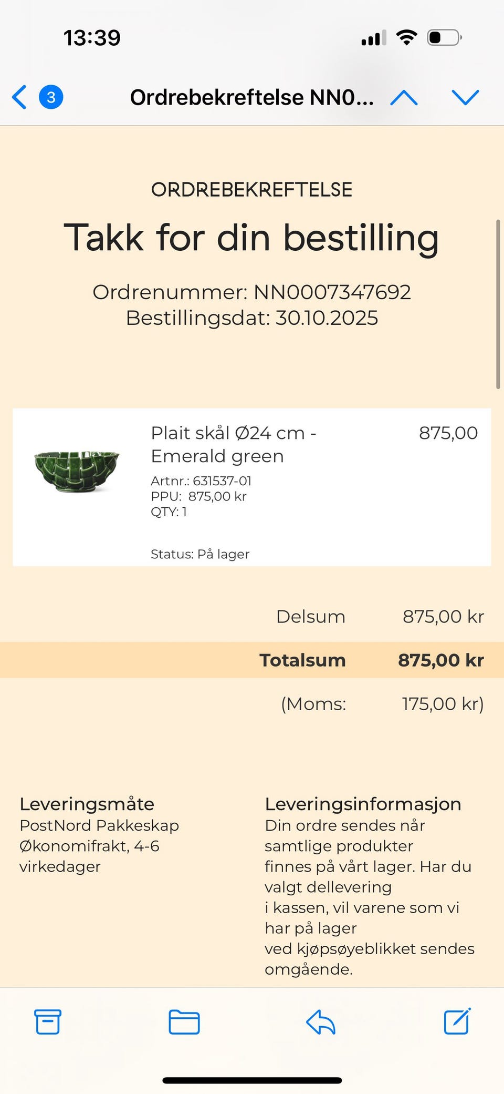
Task: Tap the 13:39 clock in status bar
Action: point(92,38)
